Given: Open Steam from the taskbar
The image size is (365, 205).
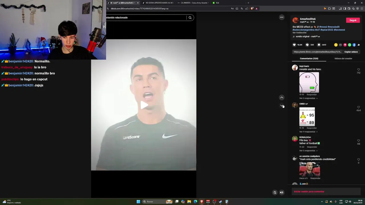Looking at the screenshot, I should (220, 202).
